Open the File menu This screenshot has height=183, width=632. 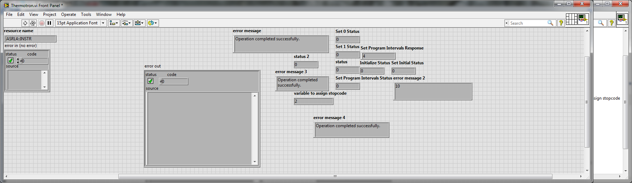point(9,14)
